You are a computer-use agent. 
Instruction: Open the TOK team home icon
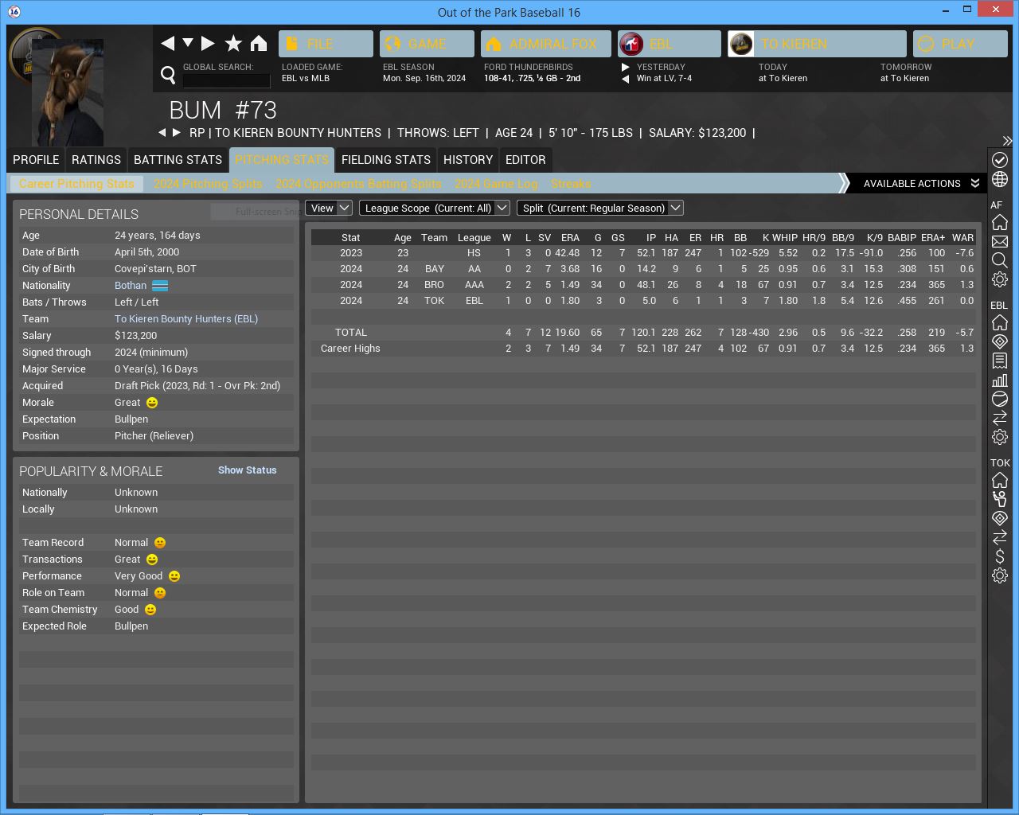pyautogui.click(x=1000, y=480)
